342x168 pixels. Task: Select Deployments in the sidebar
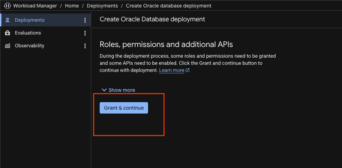[45, 20]
